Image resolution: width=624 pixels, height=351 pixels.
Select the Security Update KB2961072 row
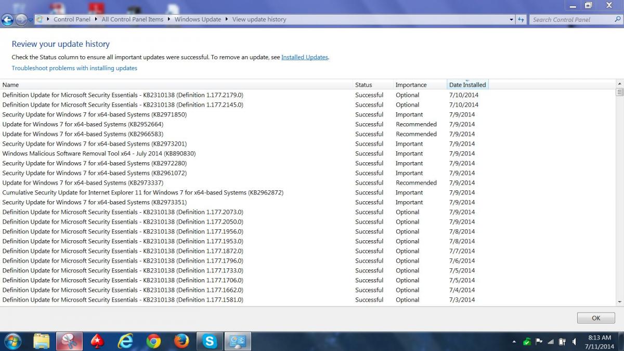tap(308, 173)
